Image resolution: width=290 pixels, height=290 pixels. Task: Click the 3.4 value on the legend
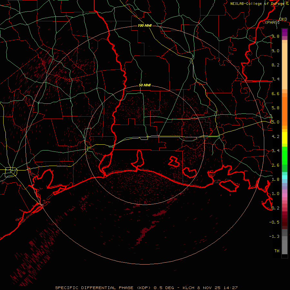click(x=275, y=151)
